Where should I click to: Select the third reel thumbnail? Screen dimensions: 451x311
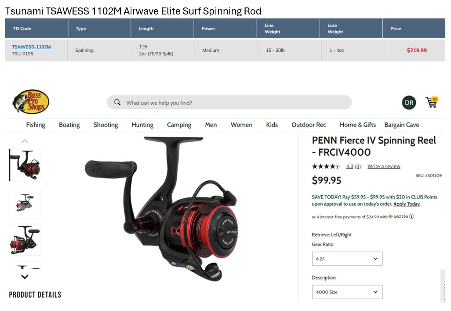tap(25, 240)
